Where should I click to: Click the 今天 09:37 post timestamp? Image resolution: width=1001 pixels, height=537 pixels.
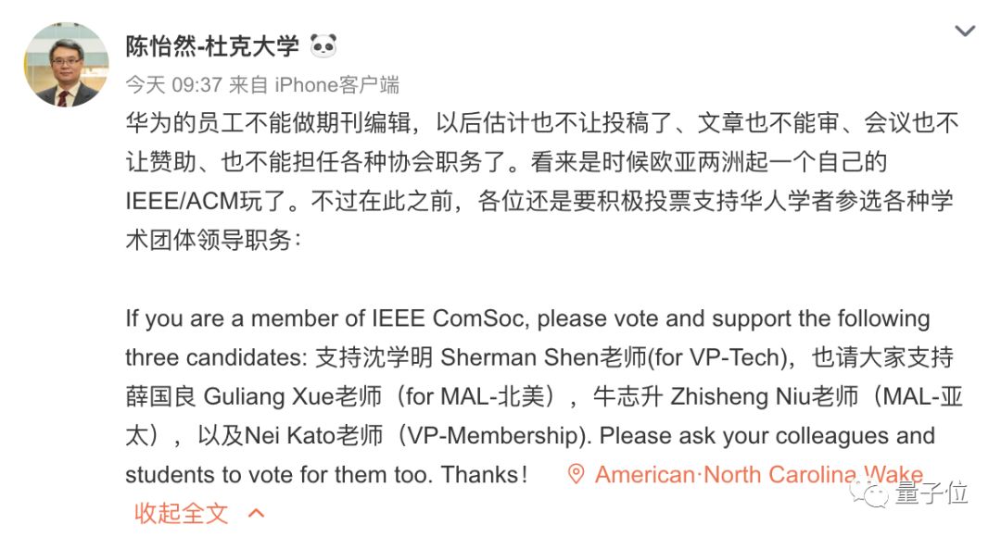(x=173, y=85)
